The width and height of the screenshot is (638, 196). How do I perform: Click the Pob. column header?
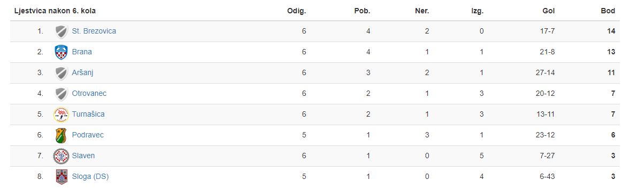point(362,11)
